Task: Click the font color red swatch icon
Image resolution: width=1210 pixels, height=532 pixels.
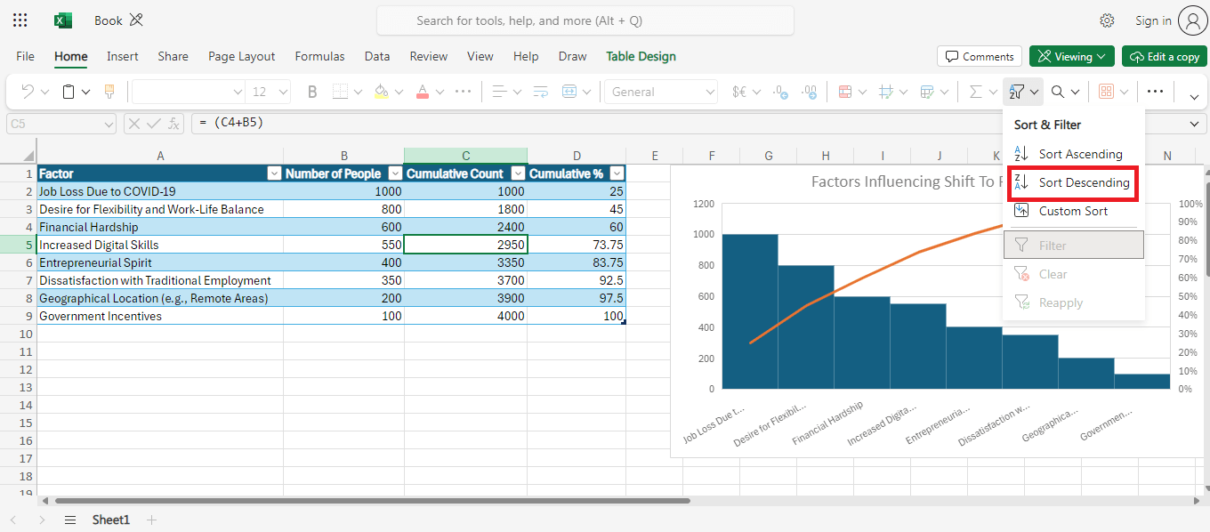Action: click(x=423, y=92)
